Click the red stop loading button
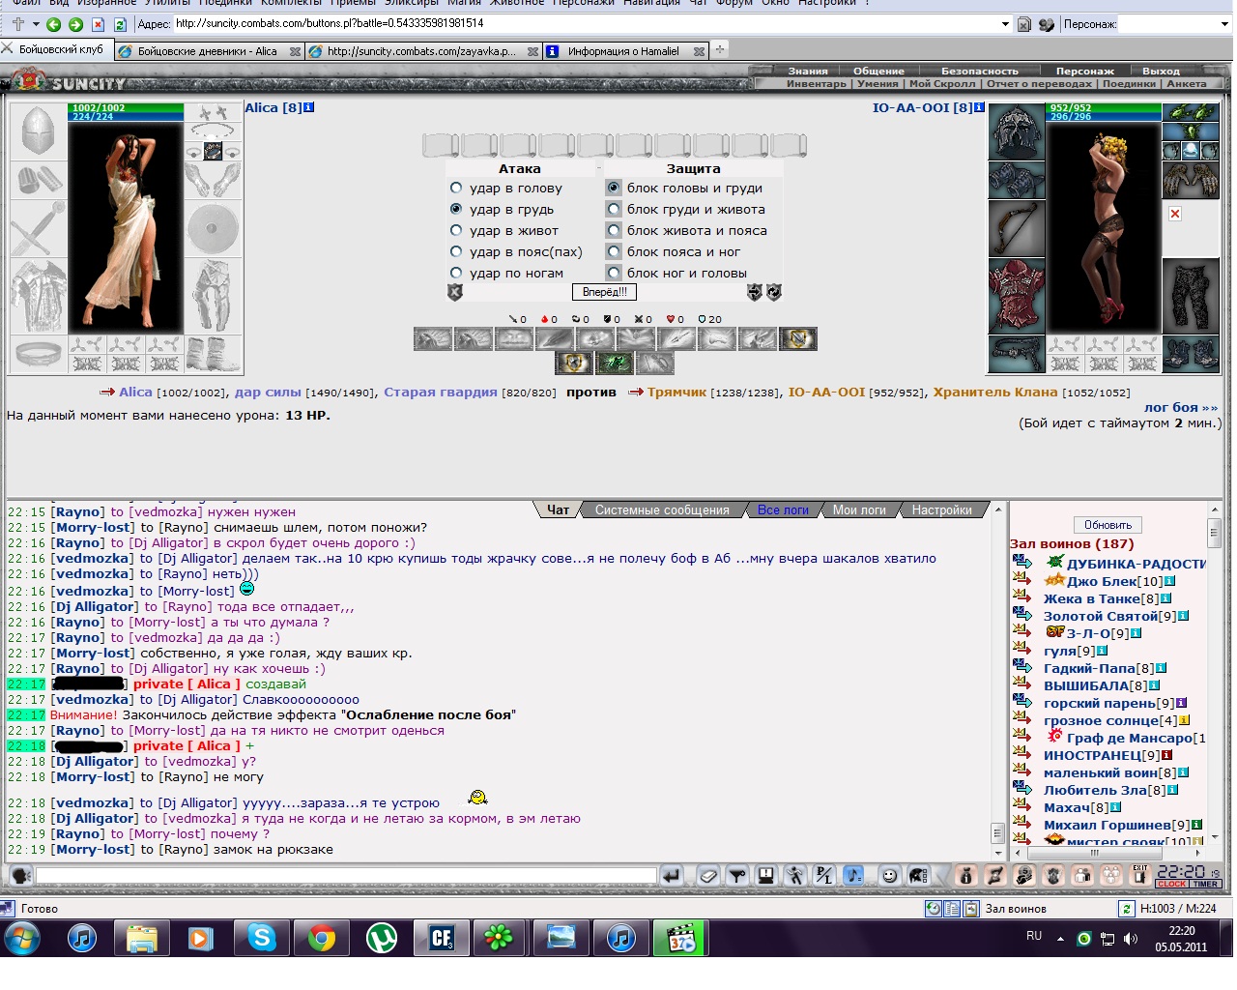This screenshot has height=990, width=1237. tap(98, 24)
